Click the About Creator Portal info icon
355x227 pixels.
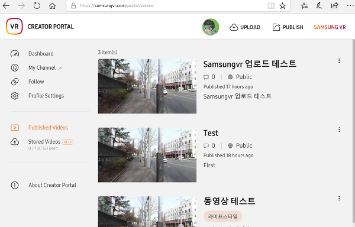coord(15,185)
